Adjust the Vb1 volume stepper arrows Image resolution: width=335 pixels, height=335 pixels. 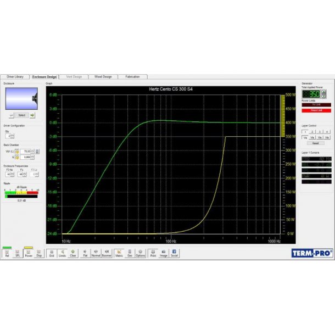(32, 152)
